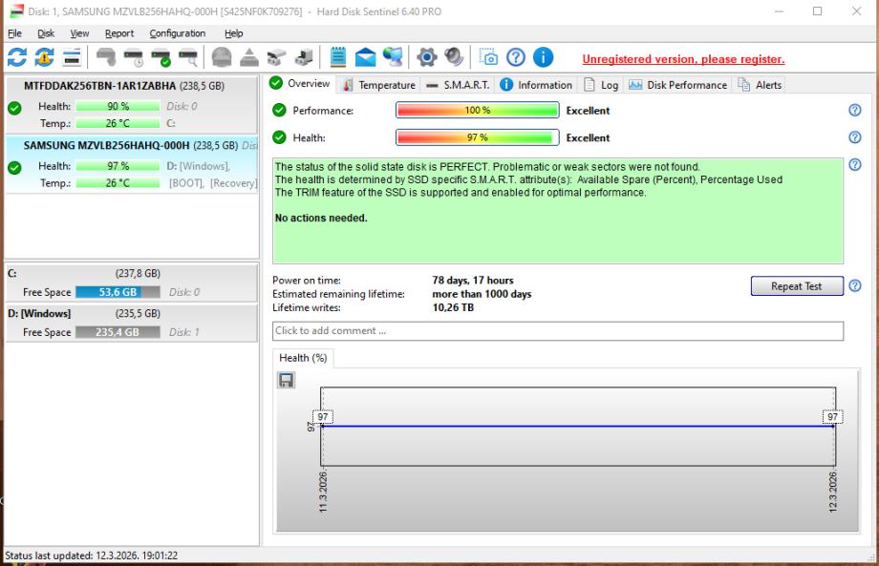Click the help icon beside Performance
879x566 pixels.
point(855,110)
